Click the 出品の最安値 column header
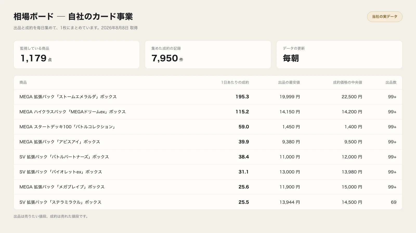The height and width of the screenshot is (233, 416). (289, 82)
